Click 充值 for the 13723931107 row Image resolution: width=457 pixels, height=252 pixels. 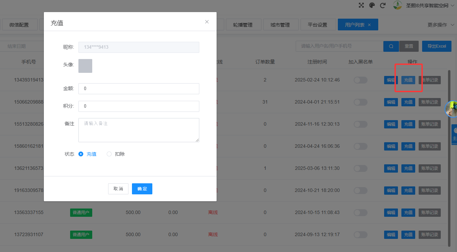[408, 235]
